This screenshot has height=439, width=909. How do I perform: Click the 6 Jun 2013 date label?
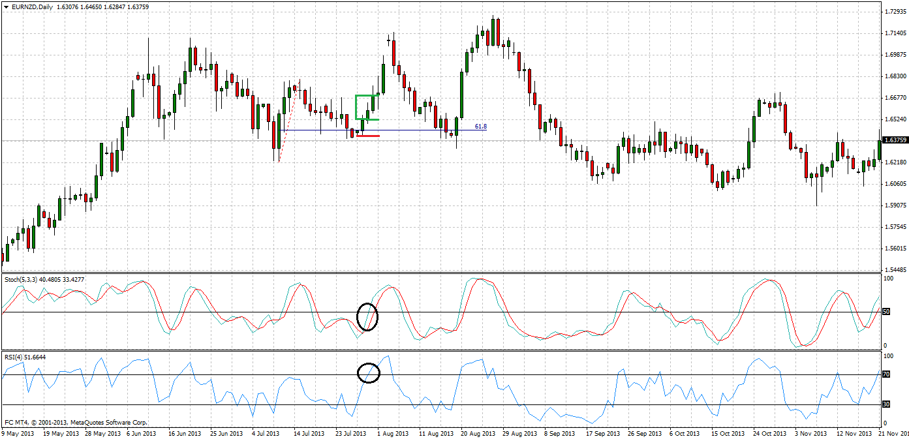142,433
